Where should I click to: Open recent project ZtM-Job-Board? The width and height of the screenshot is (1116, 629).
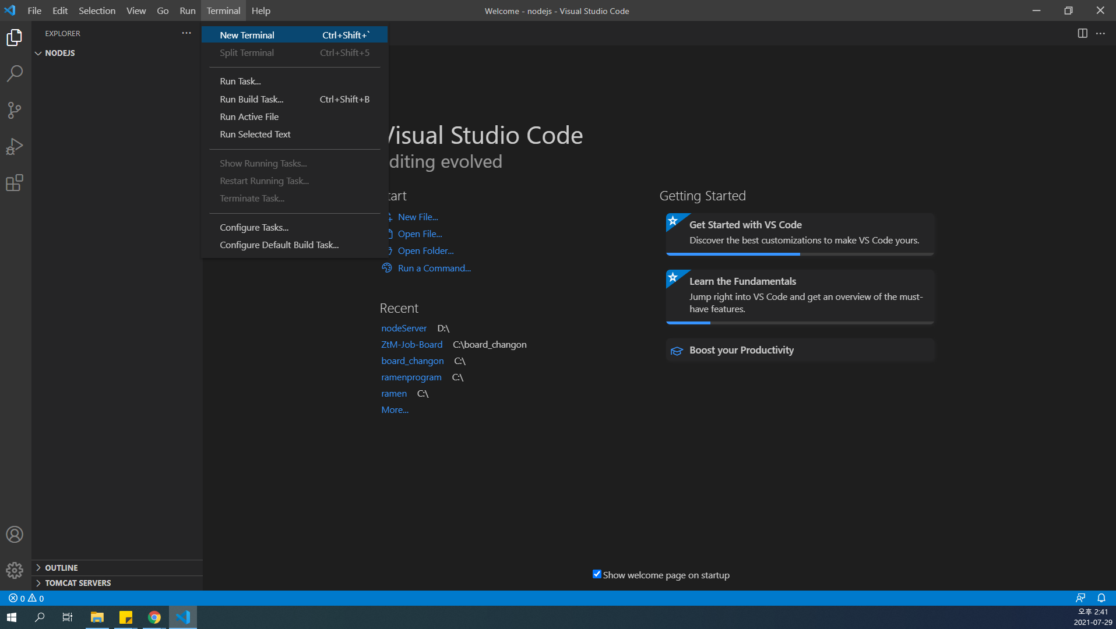pyautogui.click(x=411, y=345)
